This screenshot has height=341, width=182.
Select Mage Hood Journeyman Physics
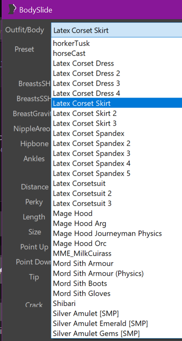click(117, 233)
